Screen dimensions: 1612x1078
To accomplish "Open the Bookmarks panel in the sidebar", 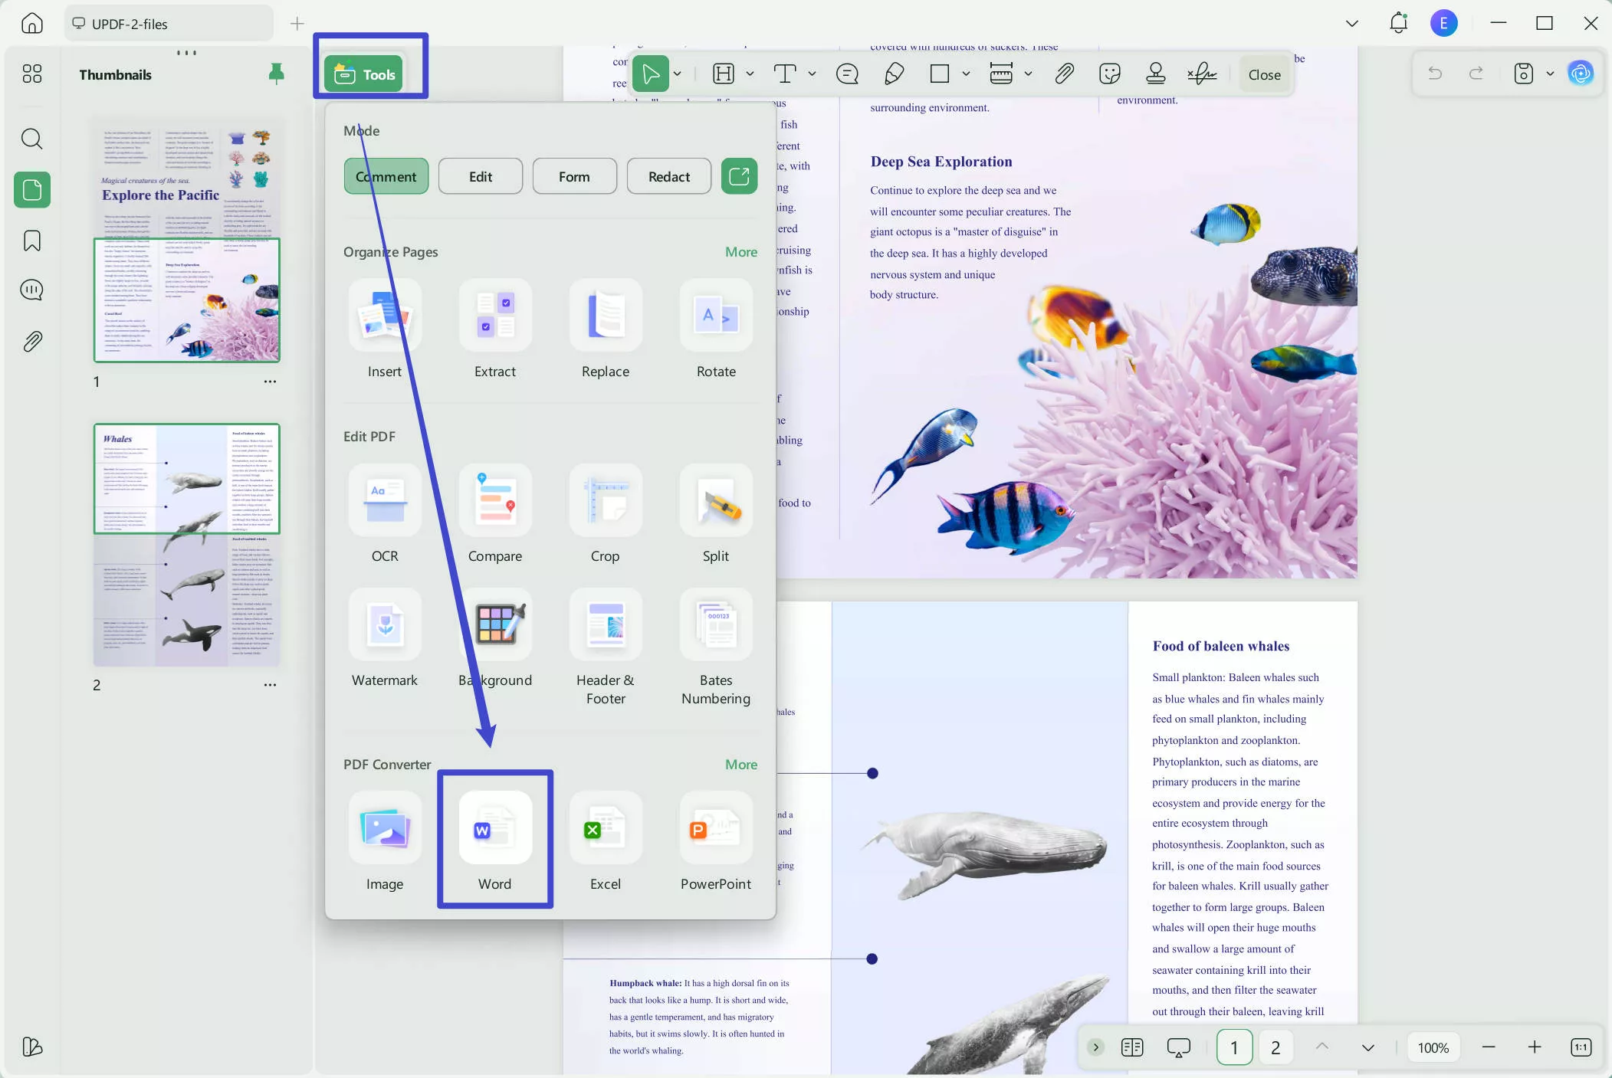I will (x=31, y=241).
